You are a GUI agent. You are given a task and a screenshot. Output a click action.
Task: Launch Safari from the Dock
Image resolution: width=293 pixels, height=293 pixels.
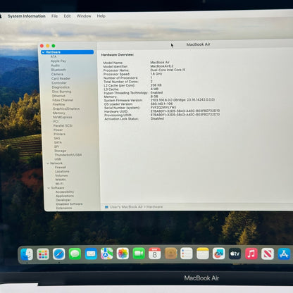59,254
